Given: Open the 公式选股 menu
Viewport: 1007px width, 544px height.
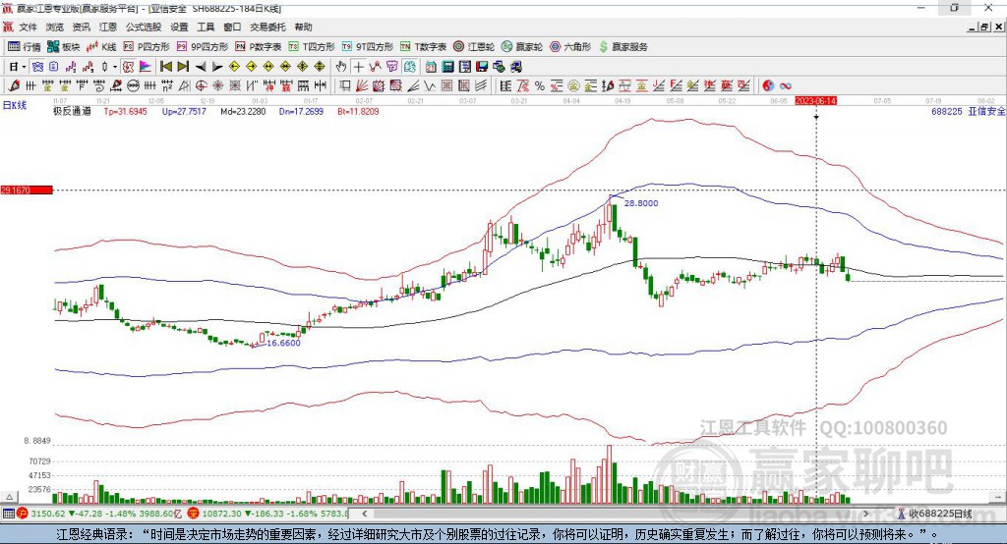Looking at the screenshot, I should coord(144,27).
